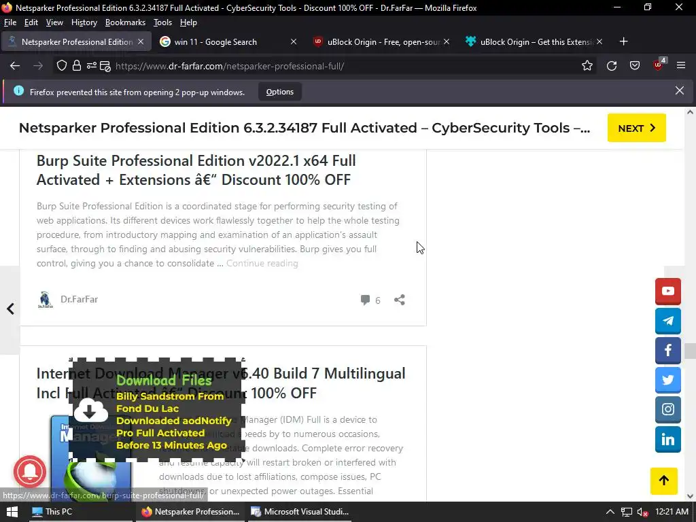Switch to uBlock Origin Free open-source tab
This screenshot has width=696, height=522.
tap(381, 41)
